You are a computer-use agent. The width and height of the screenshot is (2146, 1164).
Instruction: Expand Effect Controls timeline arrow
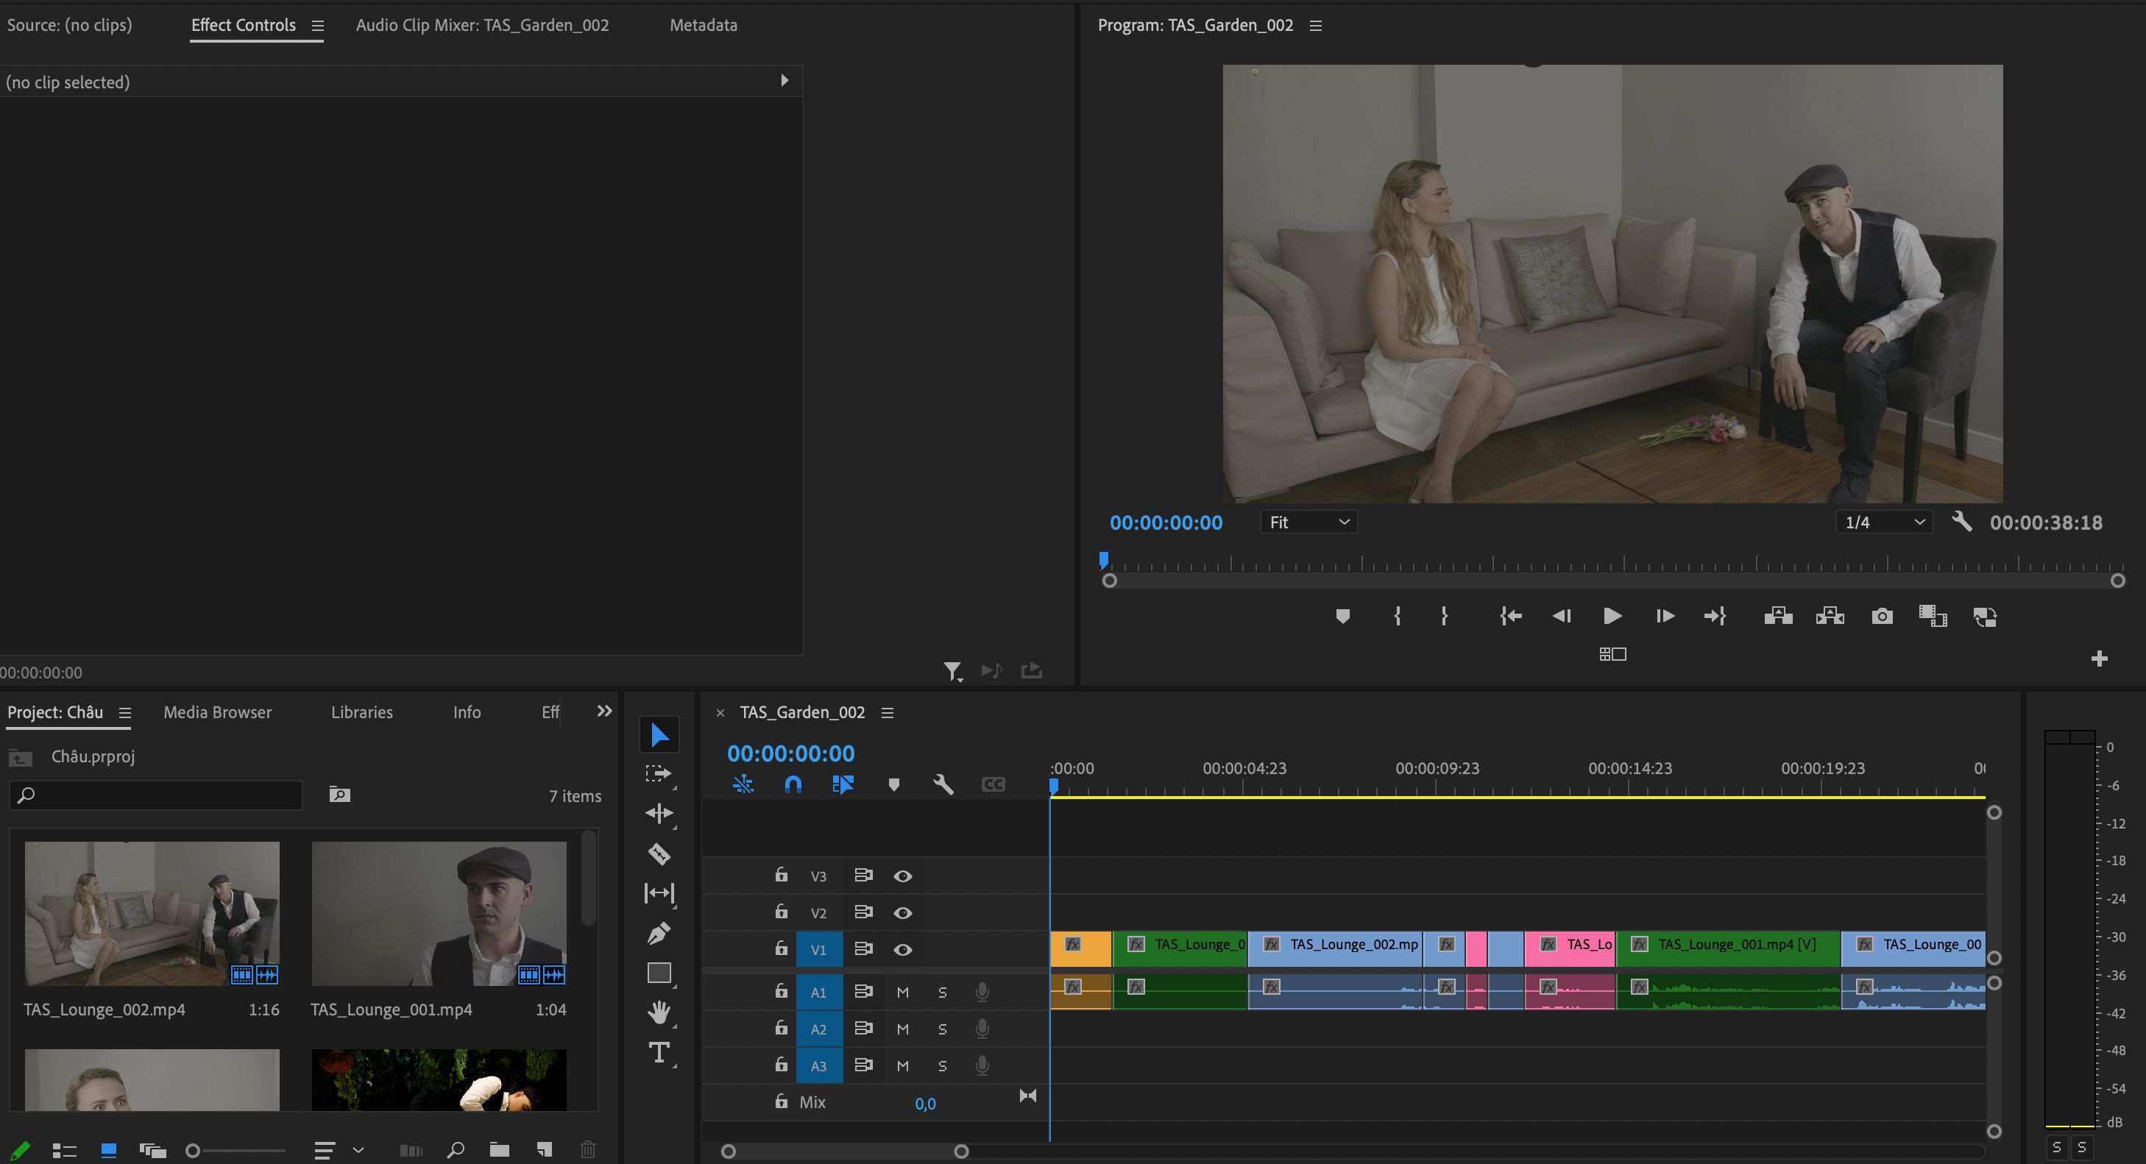(x=784, y=81)
